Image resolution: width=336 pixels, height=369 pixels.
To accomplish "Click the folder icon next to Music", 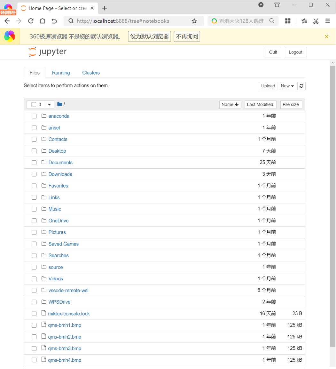I will click(44, 209).
